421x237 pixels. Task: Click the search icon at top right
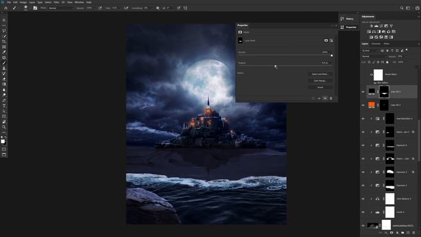tap(402, 8)
